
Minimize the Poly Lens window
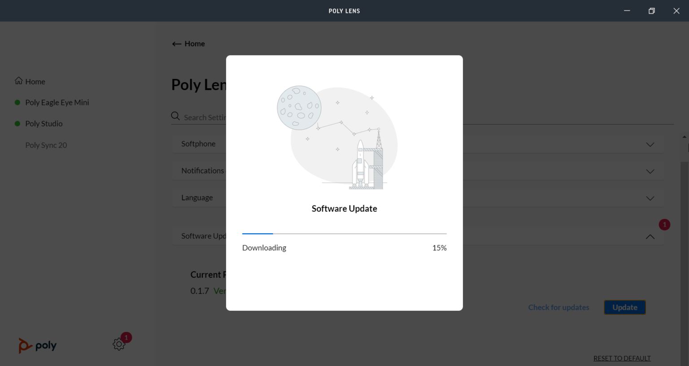coord(627,11)
